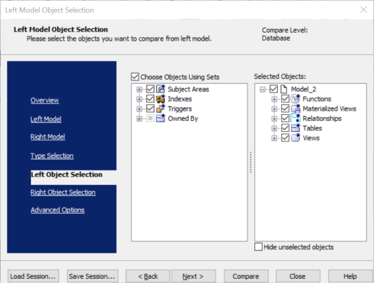
Task: Enable Hide unselected objects checkbox
Action: [x=258, y=247]
